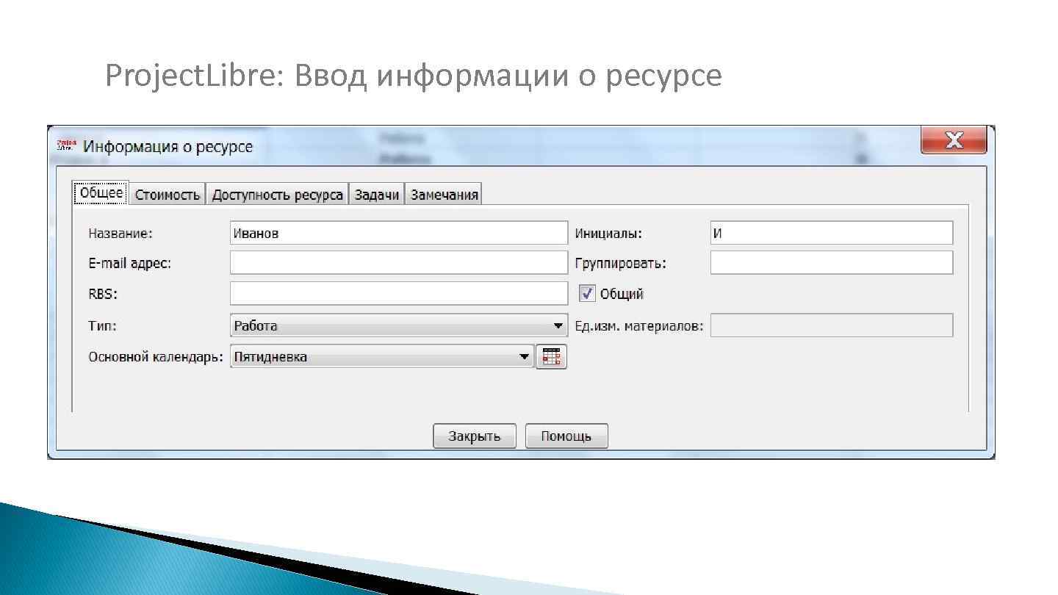Click the Закрыть button
1058x595 pixels.
pos(475,436)
